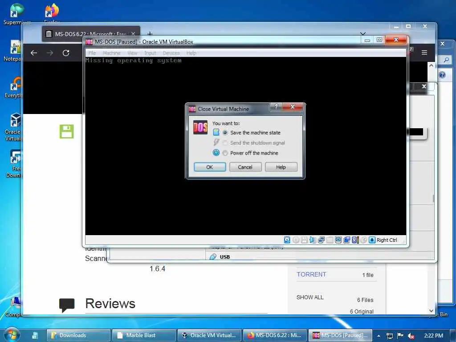
Task: Switch to the Downloads taskbar button
Action: tap(78, 335)
